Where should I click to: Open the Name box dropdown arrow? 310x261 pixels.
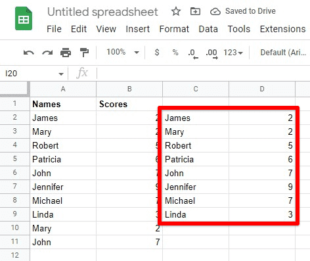point(61,74)
